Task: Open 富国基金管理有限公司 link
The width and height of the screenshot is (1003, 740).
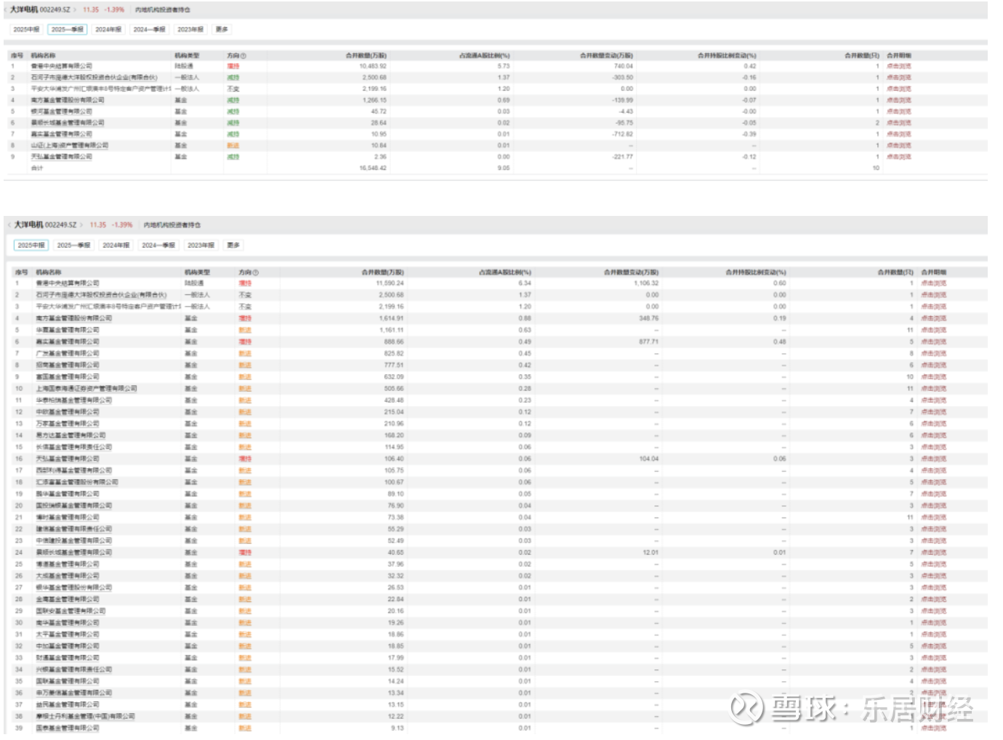Action: tap(68, 377)
